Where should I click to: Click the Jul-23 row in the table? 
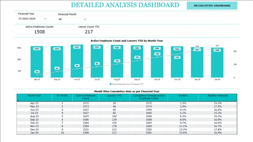(127, 113)
